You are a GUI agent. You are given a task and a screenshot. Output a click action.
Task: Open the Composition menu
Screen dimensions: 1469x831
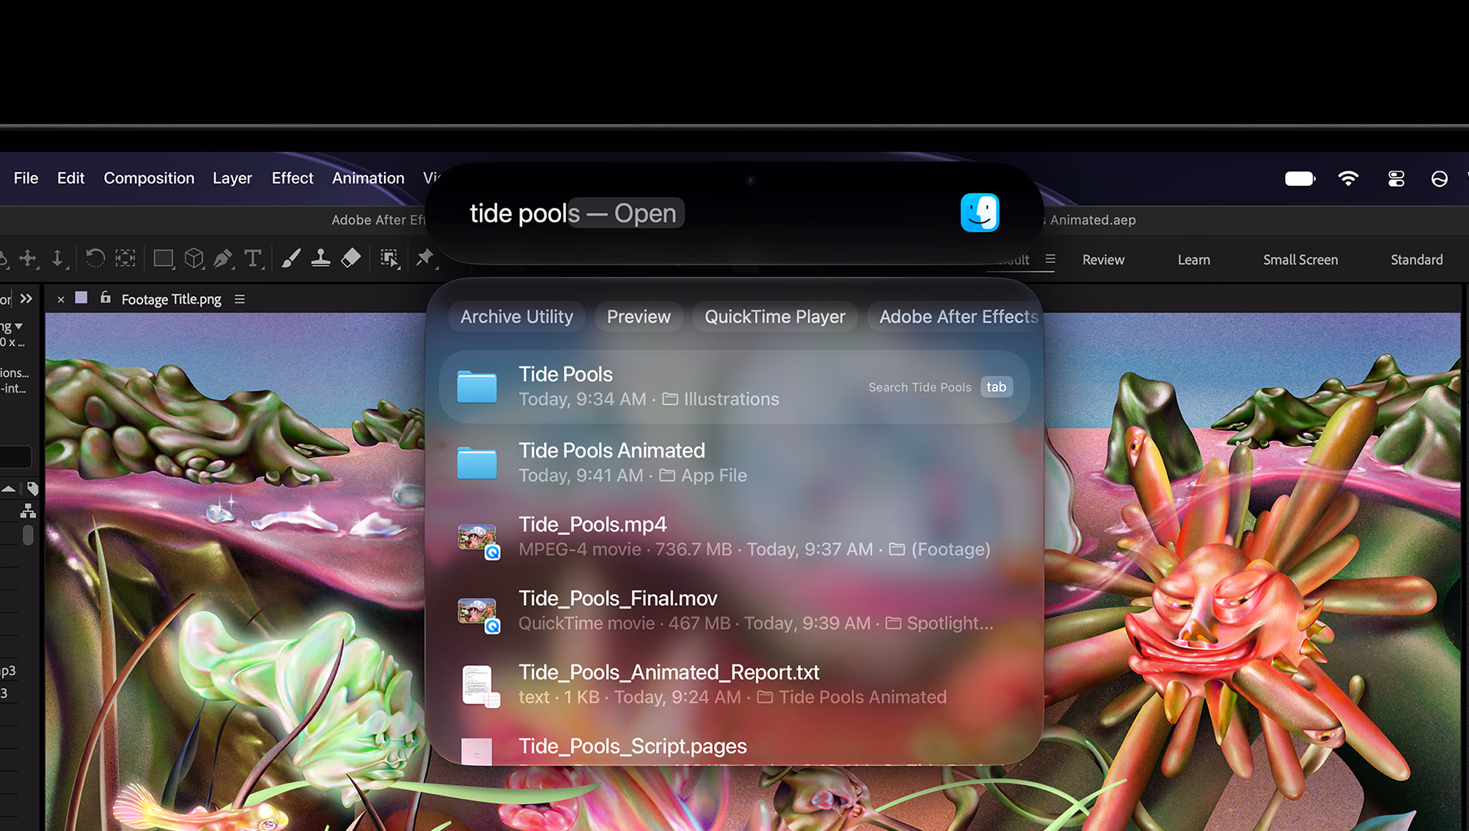[x=149, y=178]
